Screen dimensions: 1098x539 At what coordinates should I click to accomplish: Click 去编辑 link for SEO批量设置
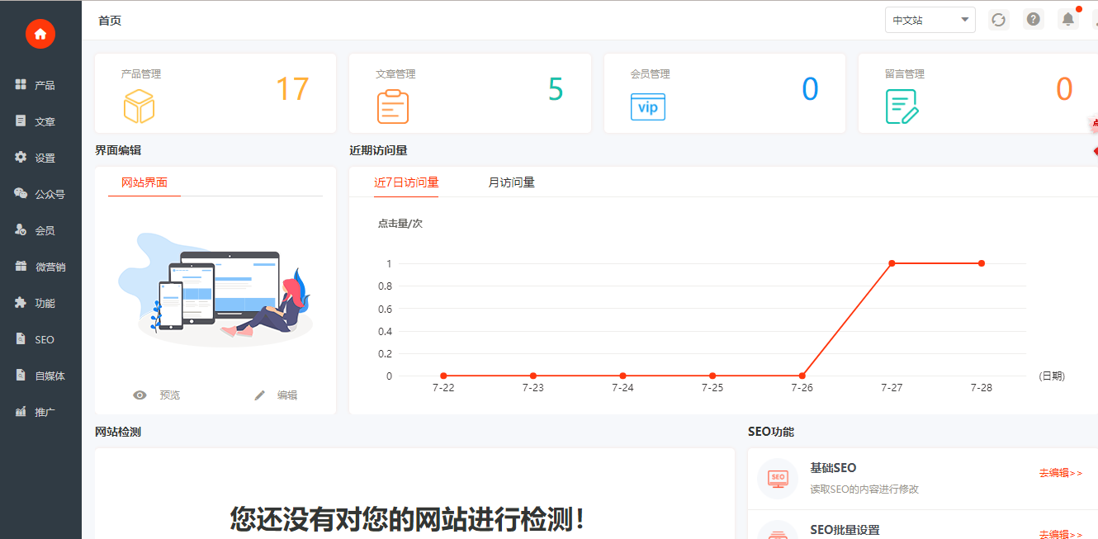[1060, 534]
